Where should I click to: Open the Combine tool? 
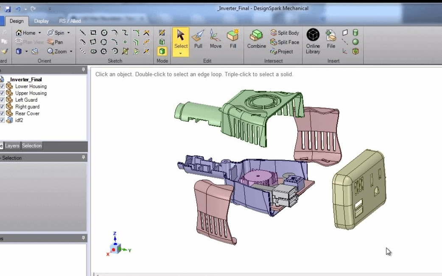point(257,39)
